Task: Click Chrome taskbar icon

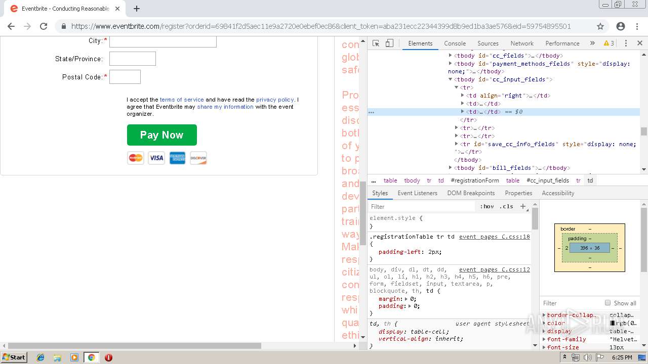Action: [x=92, y=357]
